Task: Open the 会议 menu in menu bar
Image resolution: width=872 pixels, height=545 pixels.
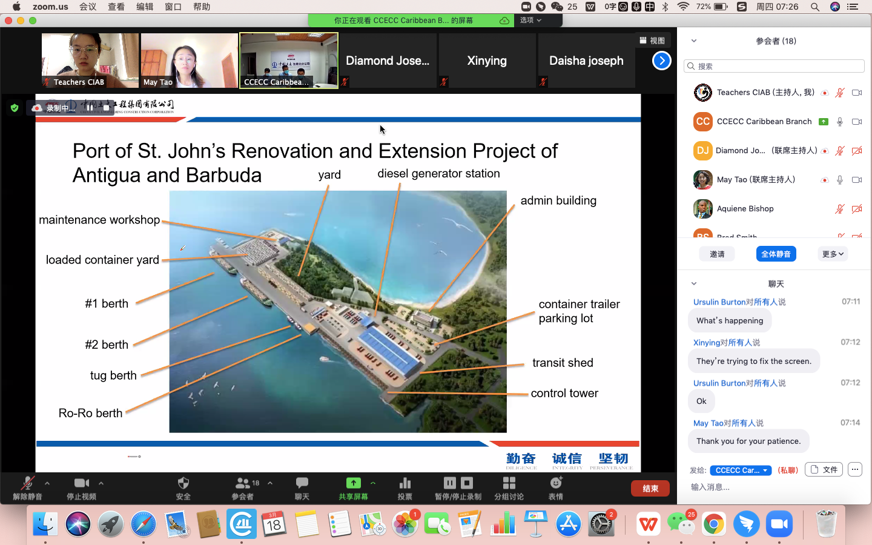Action: 88,7
